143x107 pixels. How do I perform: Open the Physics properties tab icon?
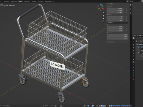(133, 67)
